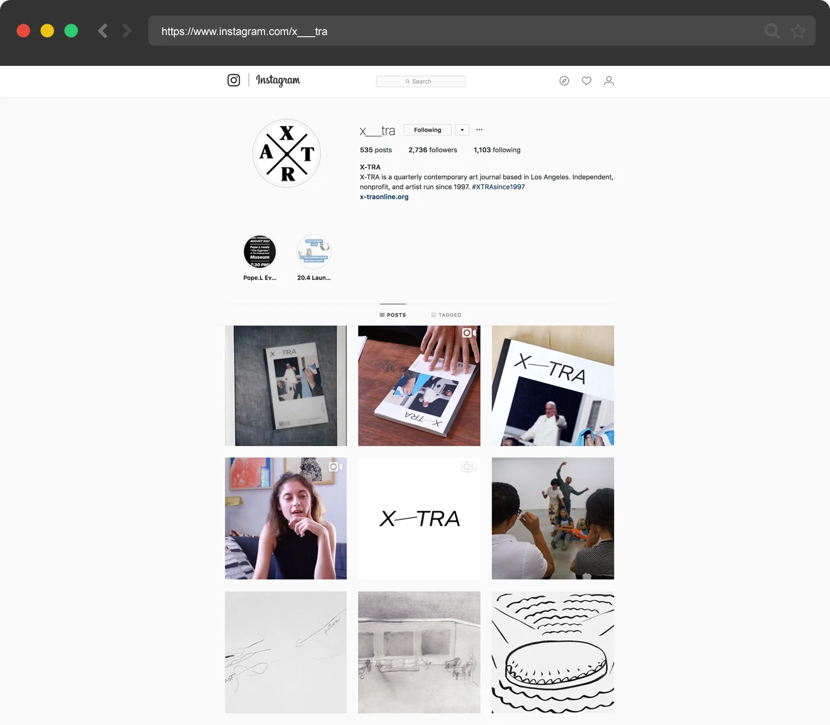
Task: Expand suggested accounts dropdown arrow
Action: coord(462,130)
